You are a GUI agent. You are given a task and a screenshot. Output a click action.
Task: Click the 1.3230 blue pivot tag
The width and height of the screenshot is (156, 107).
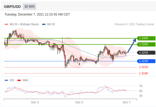[146, 61]
